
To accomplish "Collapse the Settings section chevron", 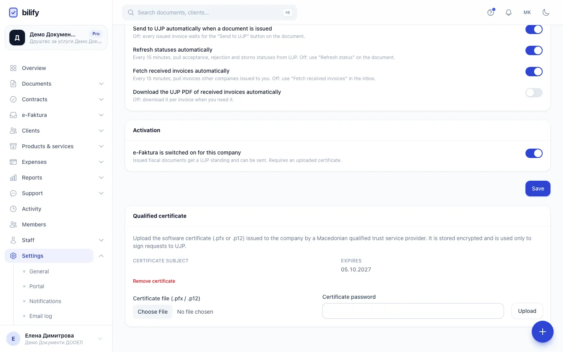I will tap(101, 256).
